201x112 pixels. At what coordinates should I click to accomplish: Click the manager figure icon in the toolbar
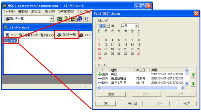(x=66, y=19)
